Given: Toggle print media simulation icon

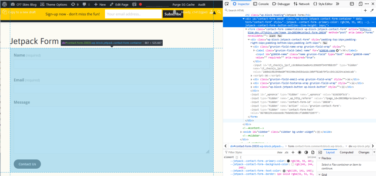Looking at the screenshot, I should click(x=313, y=152).
